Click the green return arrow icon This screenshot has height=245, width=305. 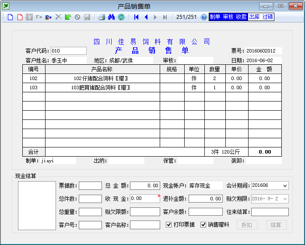click(68, 17)
